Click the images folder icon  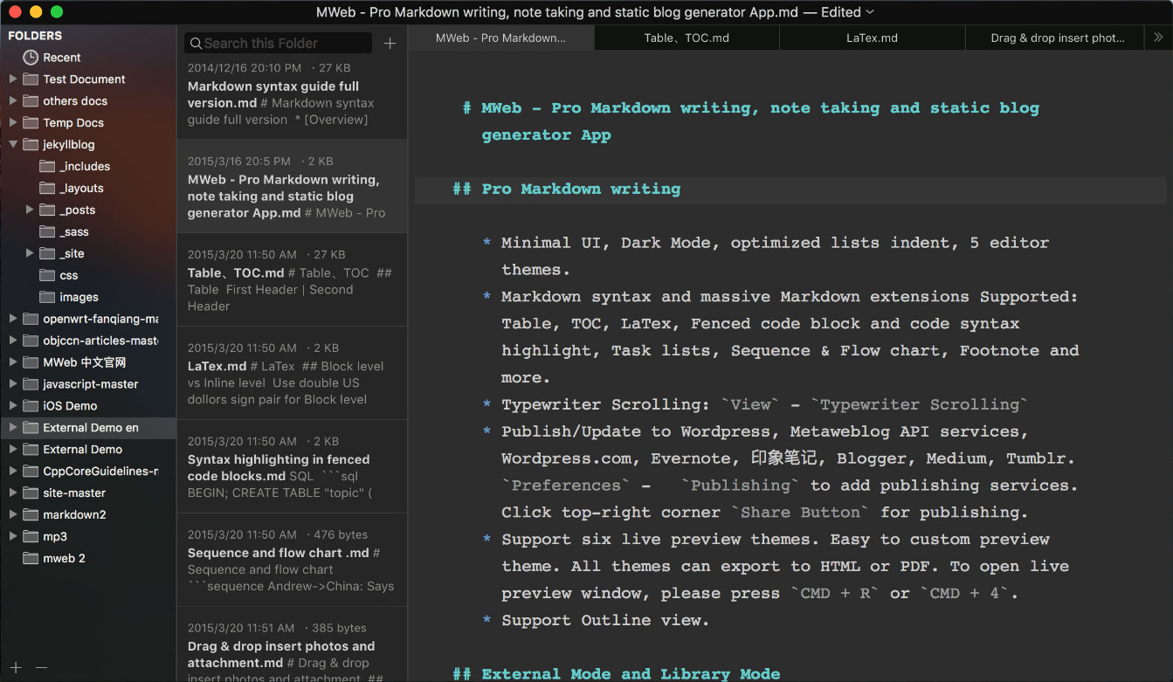pos(48,298)
